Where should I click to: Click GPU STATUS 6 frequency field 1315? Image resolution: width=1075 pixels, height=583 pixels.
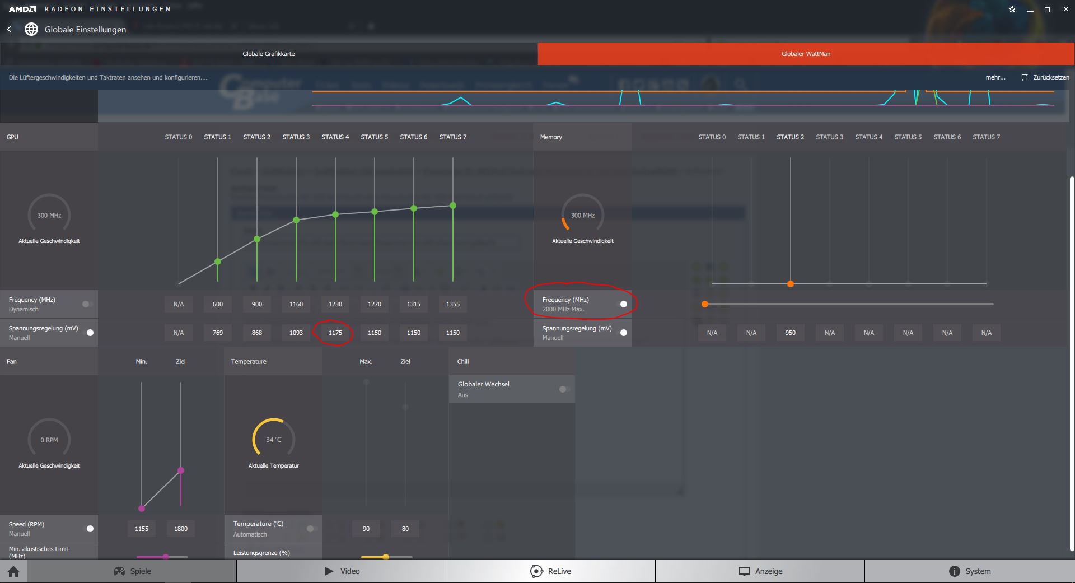[x=414, y=304]
